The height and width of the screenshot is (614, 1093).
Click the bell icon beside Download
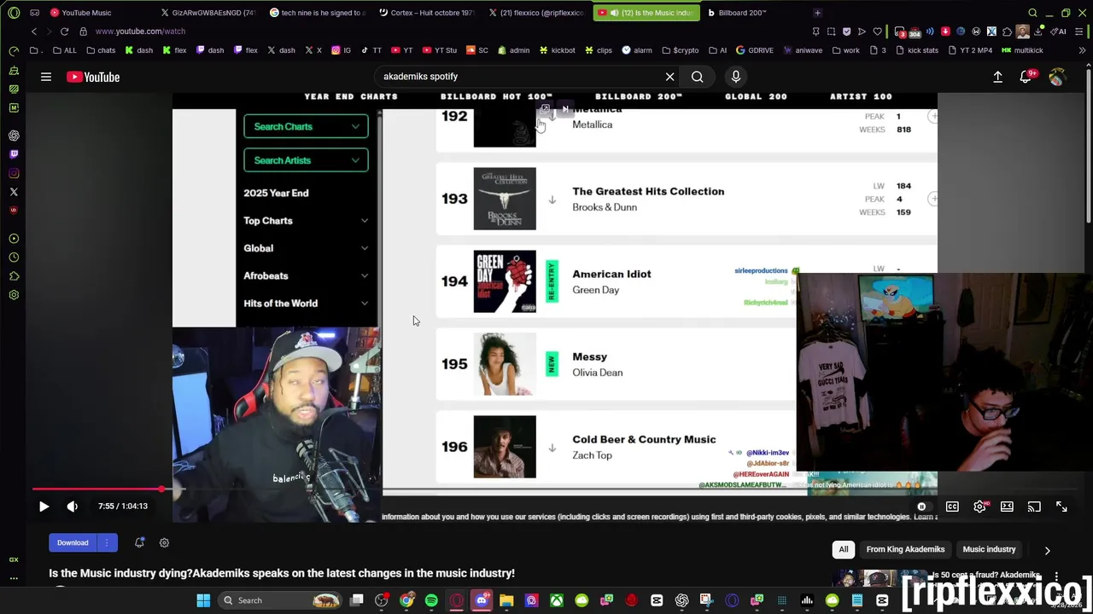[x=139, y=542]
